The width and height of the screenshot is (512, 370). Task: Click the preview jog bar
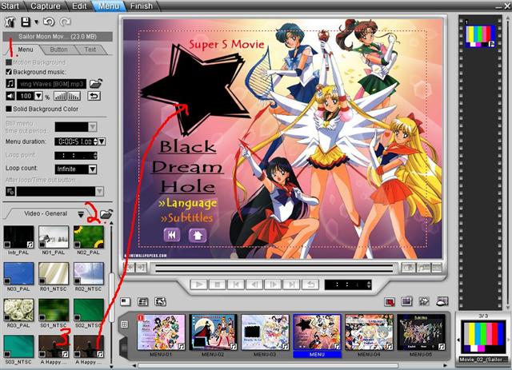point(274,269)
